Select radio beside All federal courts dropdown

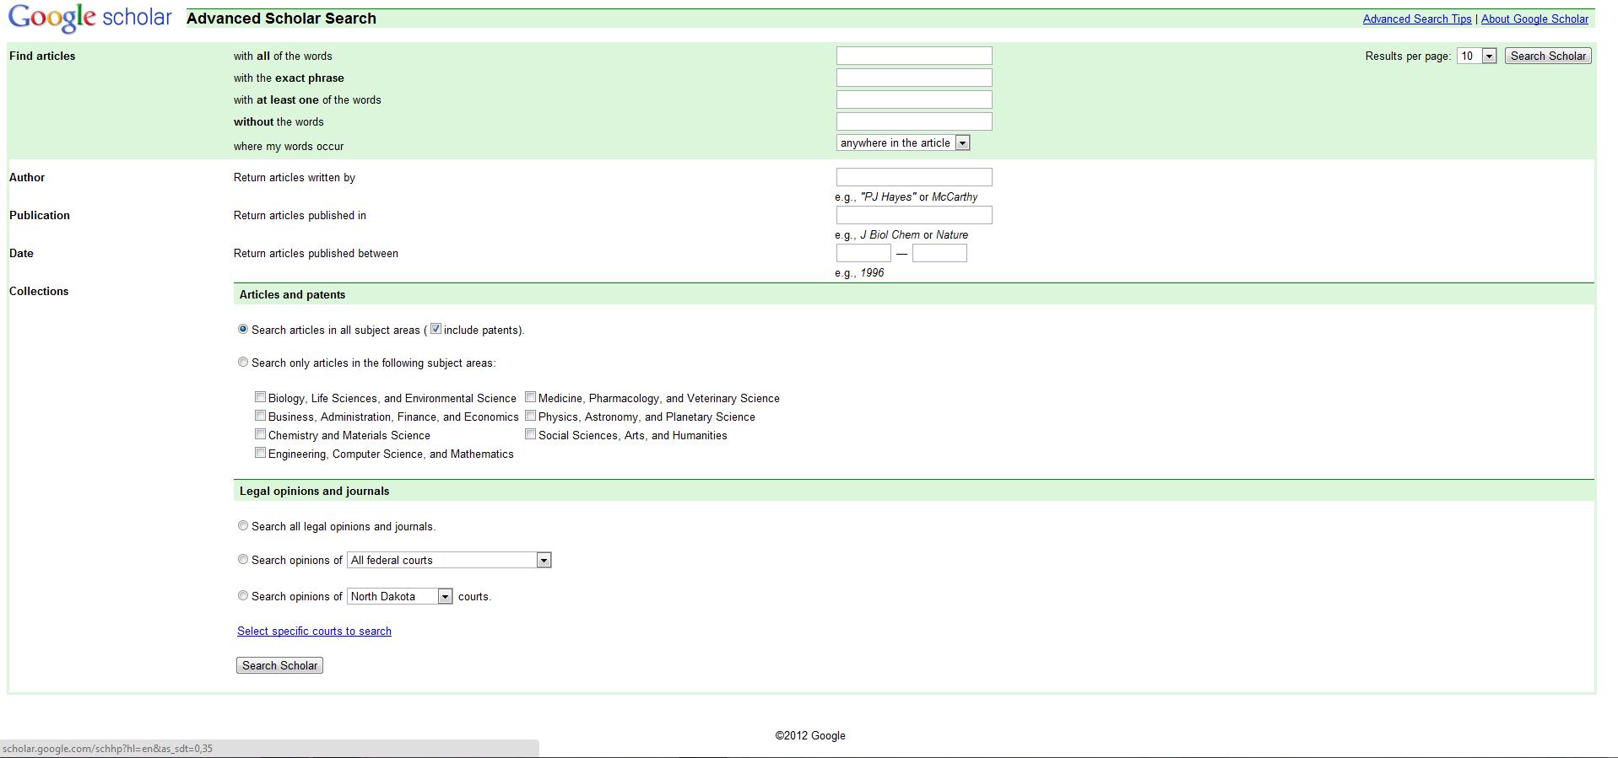pos(243,559)
